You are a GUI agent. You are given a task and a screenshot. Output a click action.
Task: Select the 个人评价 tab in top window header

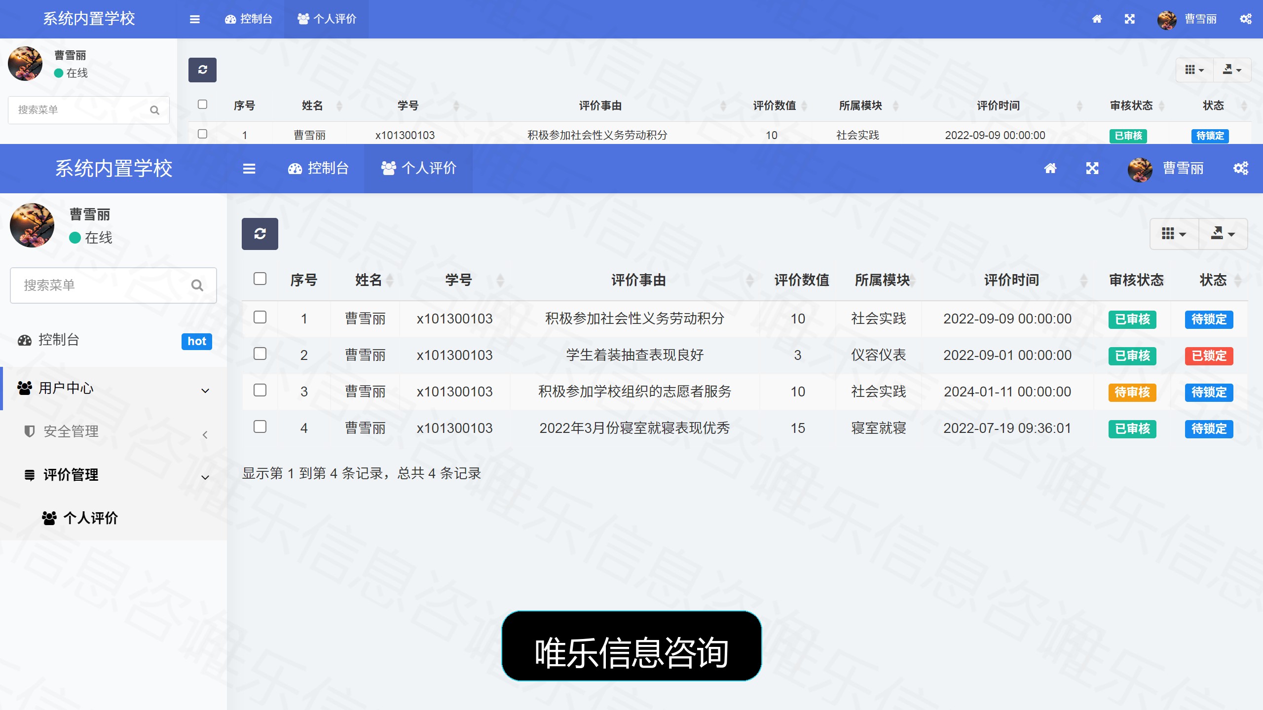click(x=327, y=19)
